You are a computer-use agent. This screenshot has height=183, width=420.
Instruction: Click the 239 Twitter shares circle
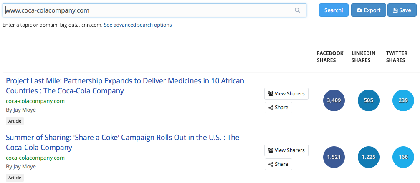pos(403,100)
